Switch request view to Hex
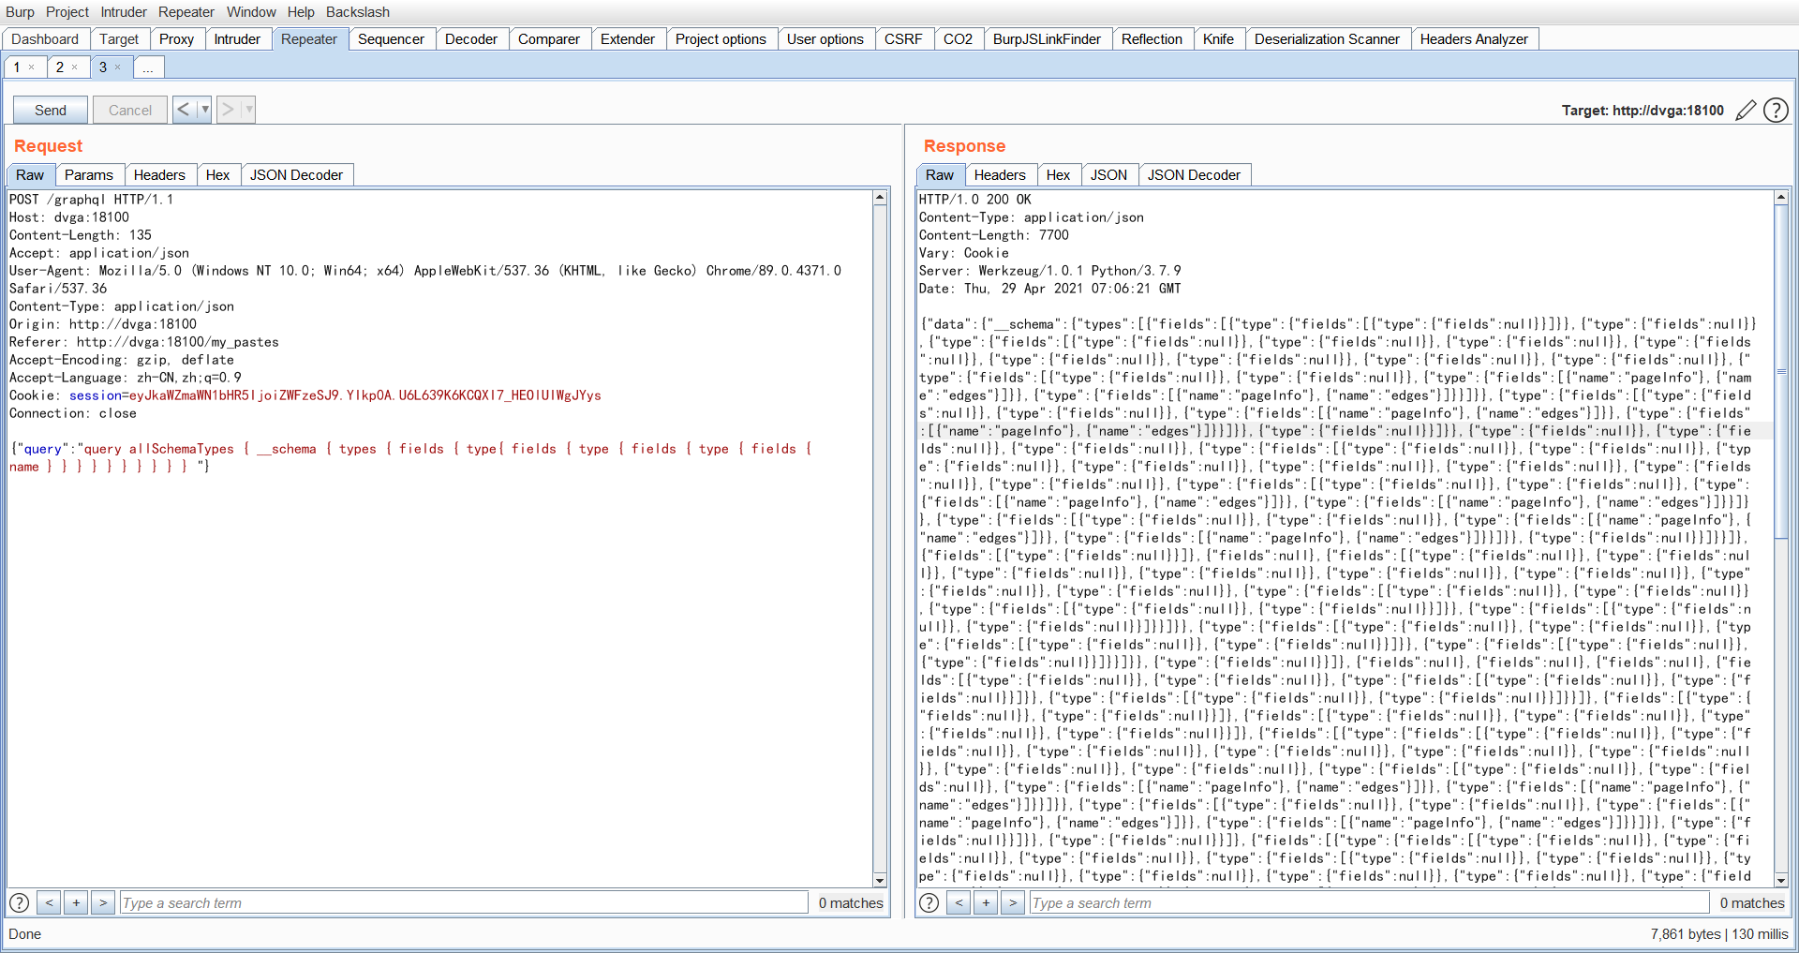The image size is (1799, 953). point(217,174)
